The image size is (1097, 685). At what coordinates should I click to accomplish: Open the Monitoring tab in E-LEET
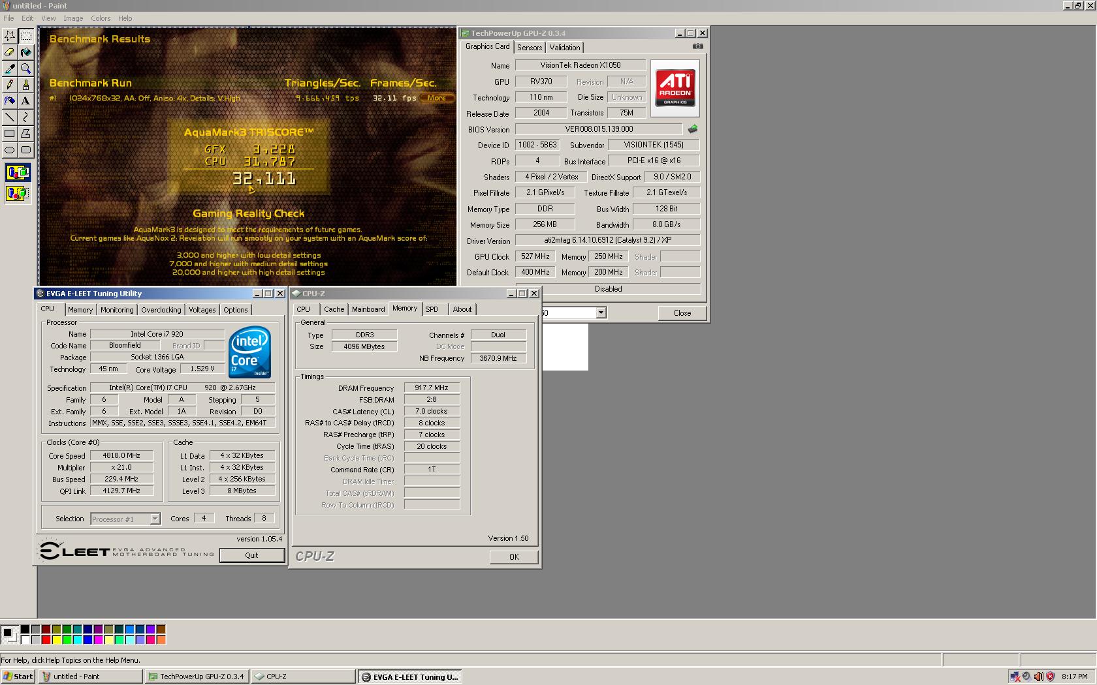pos(117,310)
